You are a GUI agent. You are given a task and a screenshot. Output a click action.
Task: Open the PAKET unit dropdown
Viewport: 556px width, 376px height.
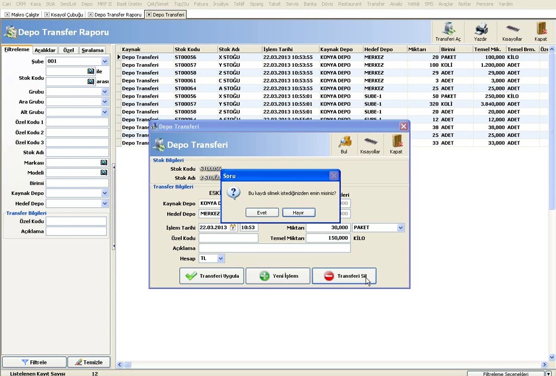coord(400,228)
